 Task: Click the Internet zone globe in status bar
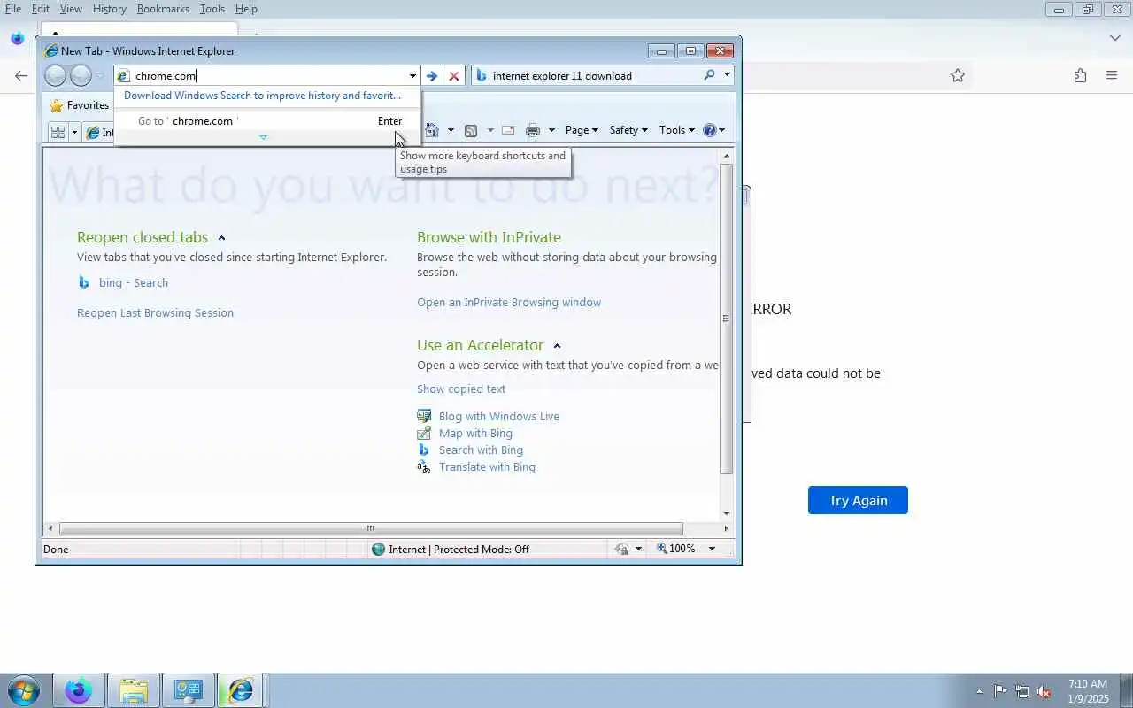[379, 550]
